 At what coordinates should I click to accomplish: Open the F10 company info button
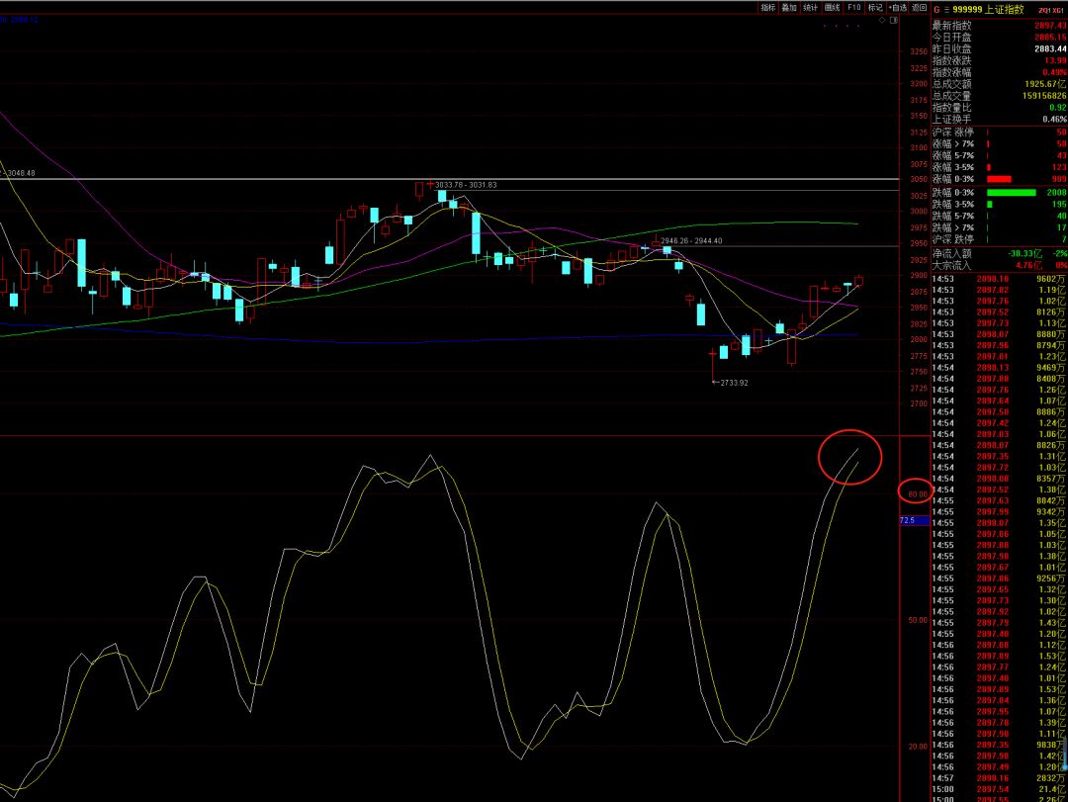(x=853, y=8)
